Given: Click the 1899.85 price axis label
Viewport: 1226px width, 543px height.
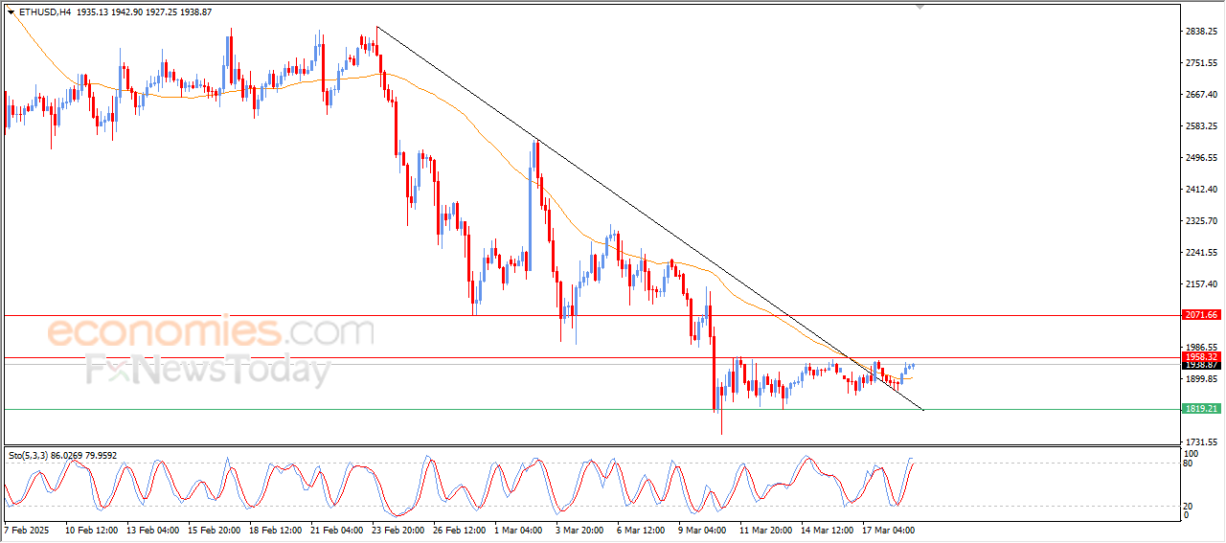Looking at the screenshot, I should point(1201,379).
